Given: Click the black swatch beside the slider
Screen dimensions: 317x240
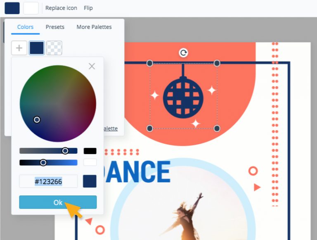Looking at the screenshot, I should click(90, 151).
